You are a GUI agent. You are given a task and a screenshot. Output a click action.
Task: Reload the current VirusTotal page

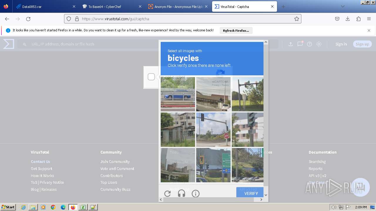click(28, 19)
